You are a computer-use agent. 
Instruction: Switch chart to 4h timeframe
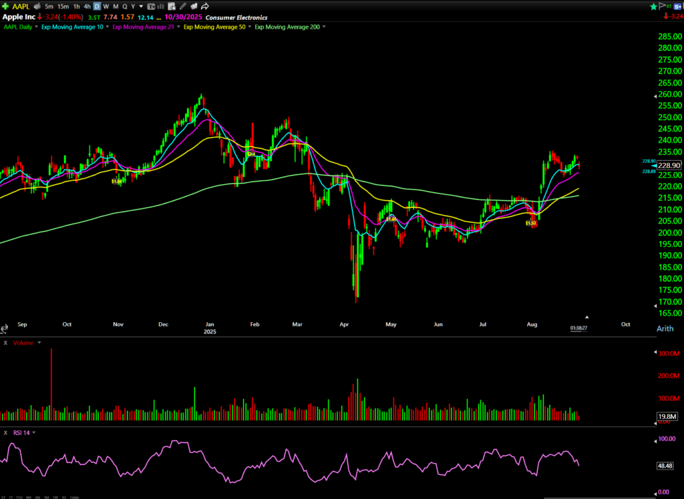click(x=88, y=7)
